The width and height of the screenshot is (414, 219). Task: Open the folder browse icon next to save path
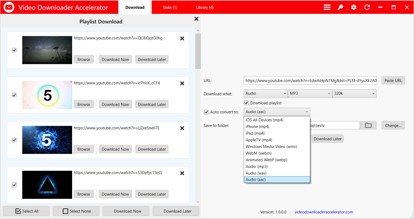[x=368, y=125]
